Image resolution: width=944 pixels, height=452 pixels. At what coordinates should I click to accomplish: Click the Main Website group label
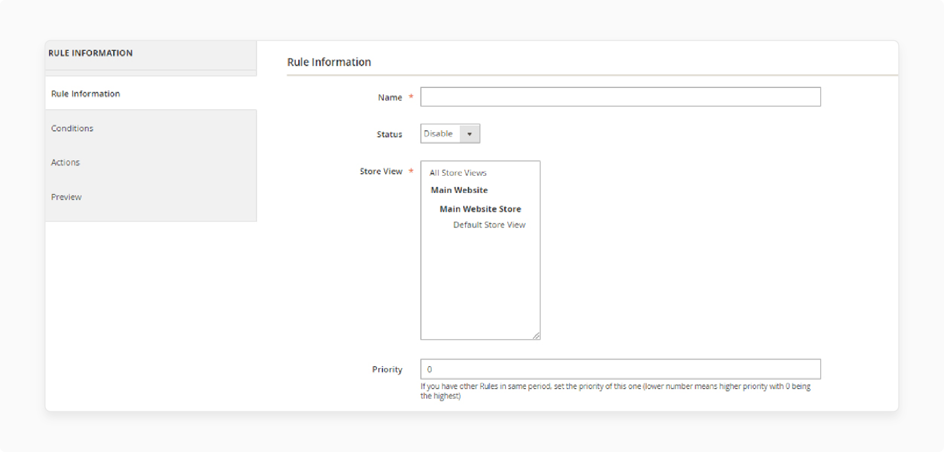point(459,190)
